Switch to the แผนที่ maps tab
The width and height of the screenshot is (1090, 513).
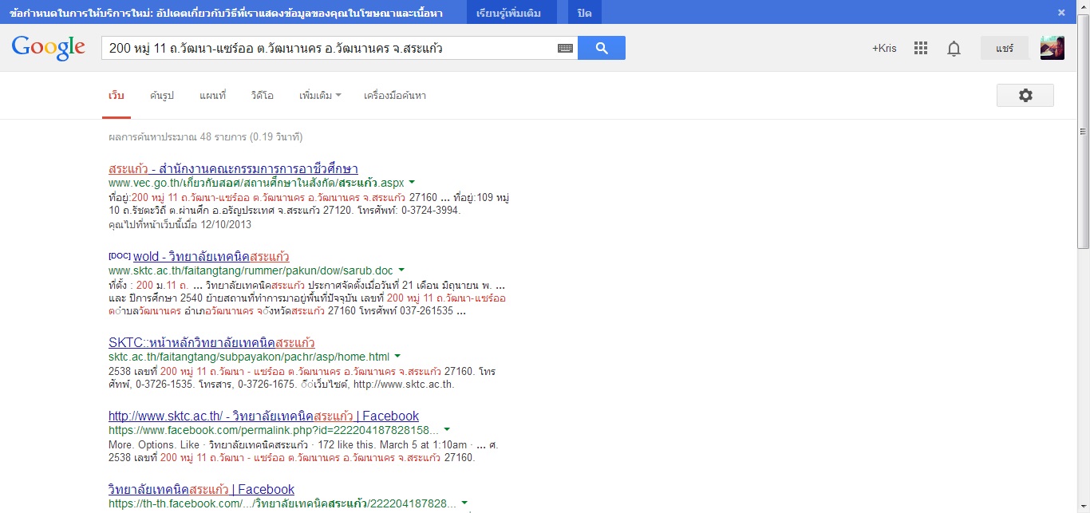[x=213, y=96]
